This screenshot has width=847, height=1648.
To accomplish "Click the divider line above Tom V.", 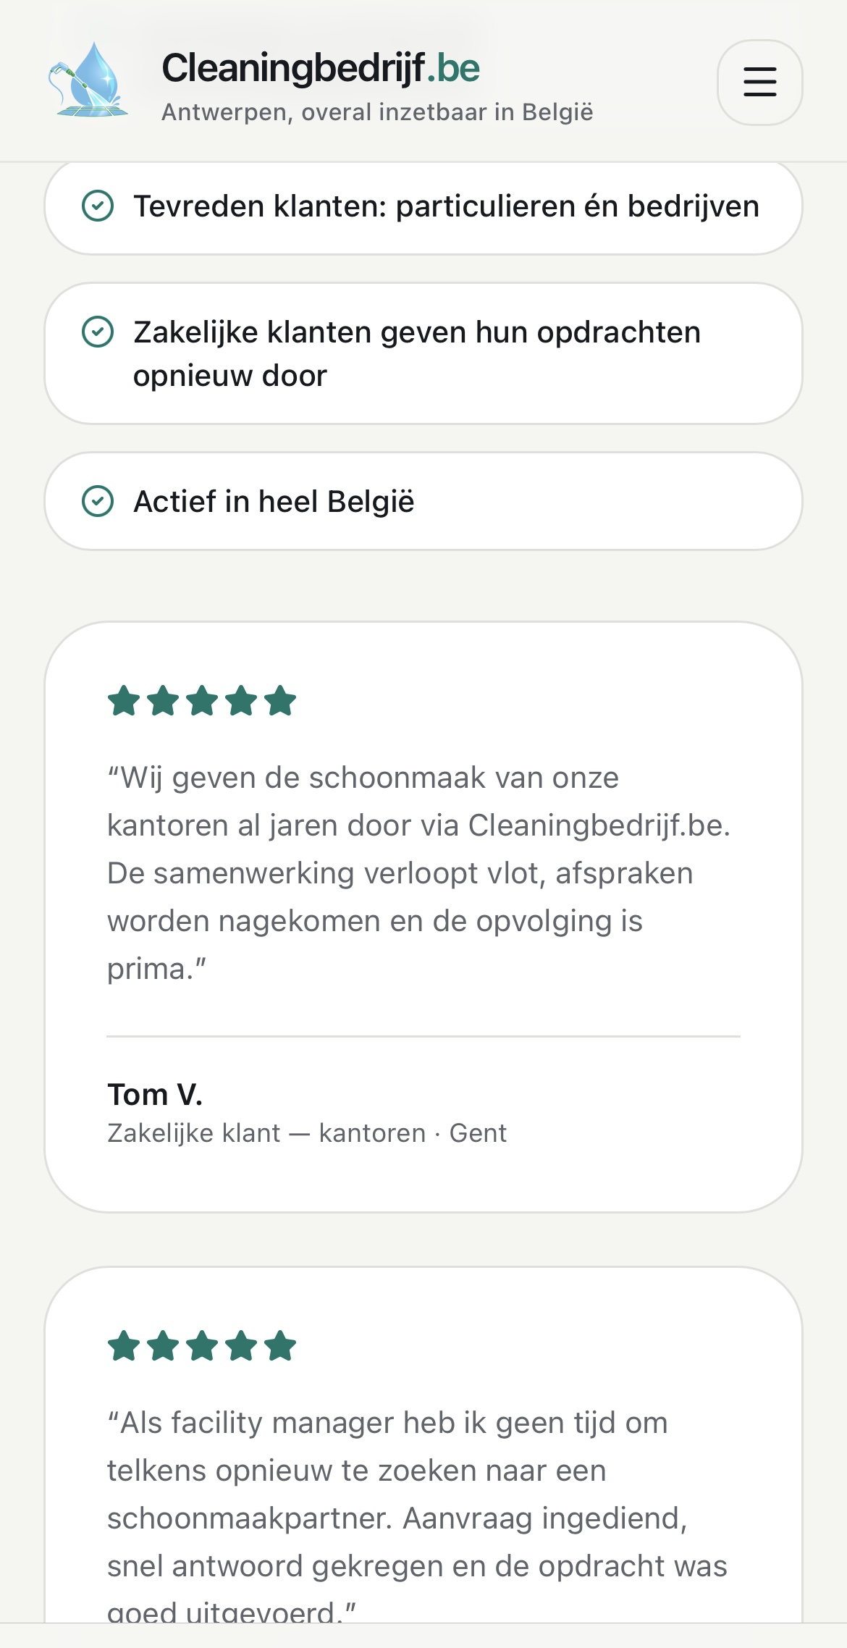I will coord(423,1036).
